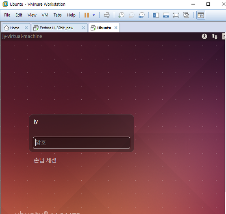This screenshot has width=226, height=214.
Task: Revert to the previous snapshot
Action: pyautogui.click(x=131, y=15)
